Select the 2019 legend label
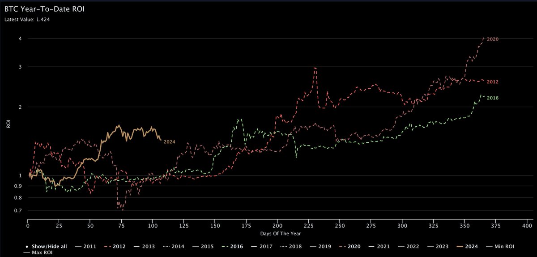 coord(322,246)
